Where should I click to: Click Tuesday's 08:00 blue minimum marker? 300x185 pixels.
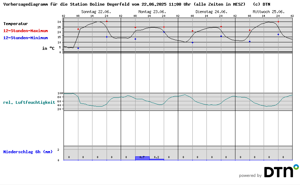click(x=192, y=43)
